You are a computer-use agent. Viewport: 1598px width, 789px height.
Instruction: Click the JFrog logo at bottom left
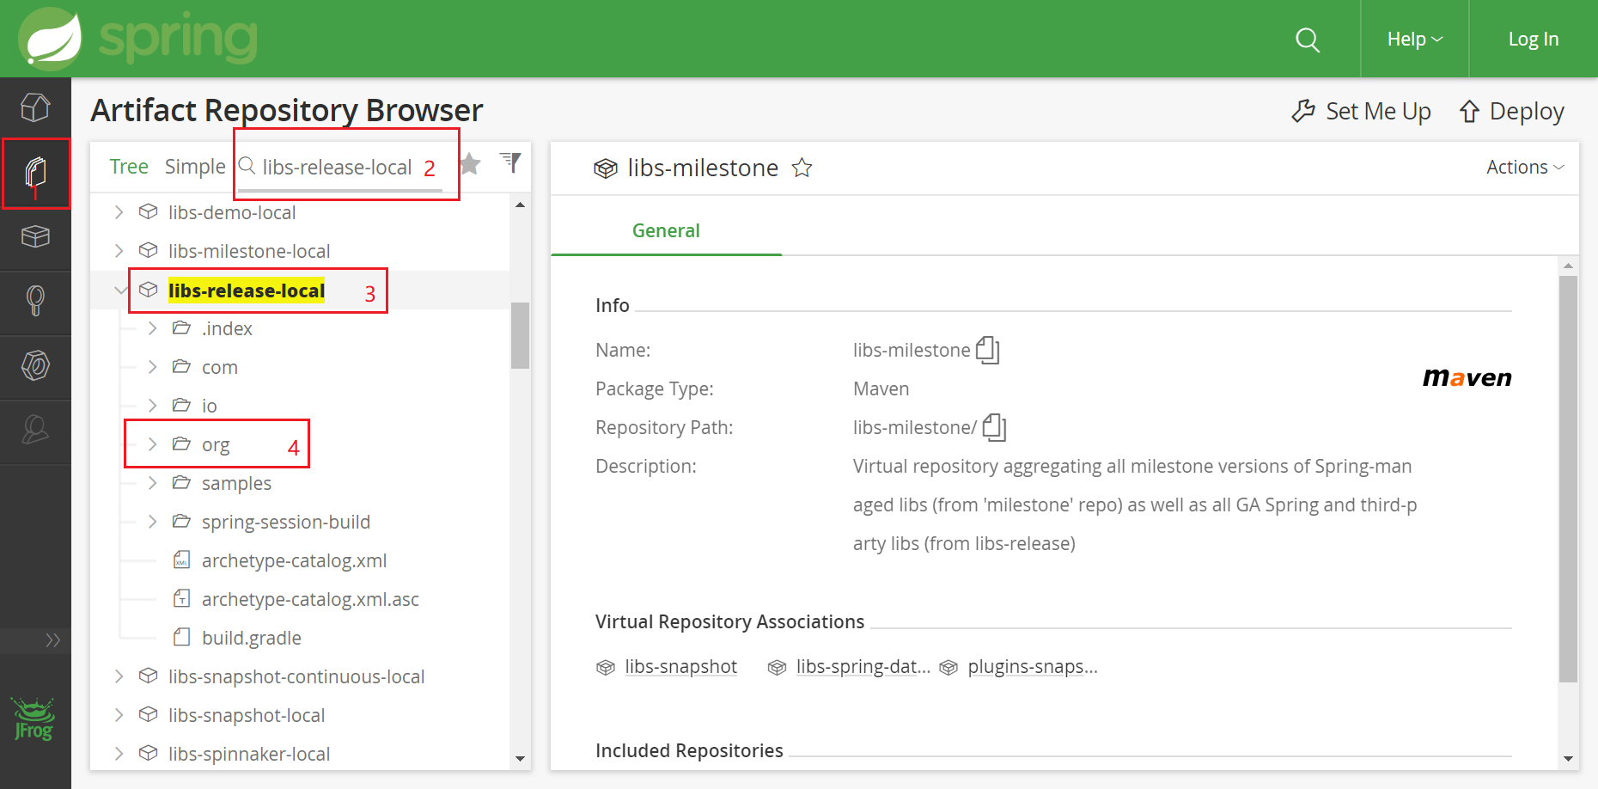35,719
